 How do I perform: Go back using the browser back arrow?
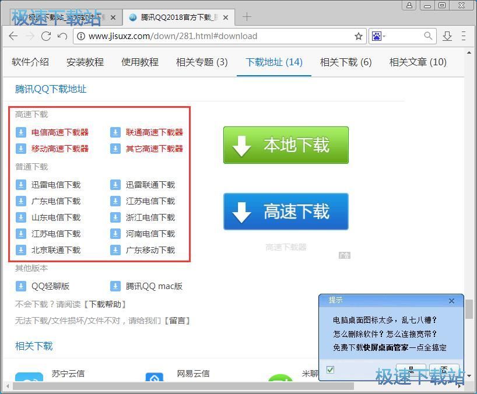(13, 36)
